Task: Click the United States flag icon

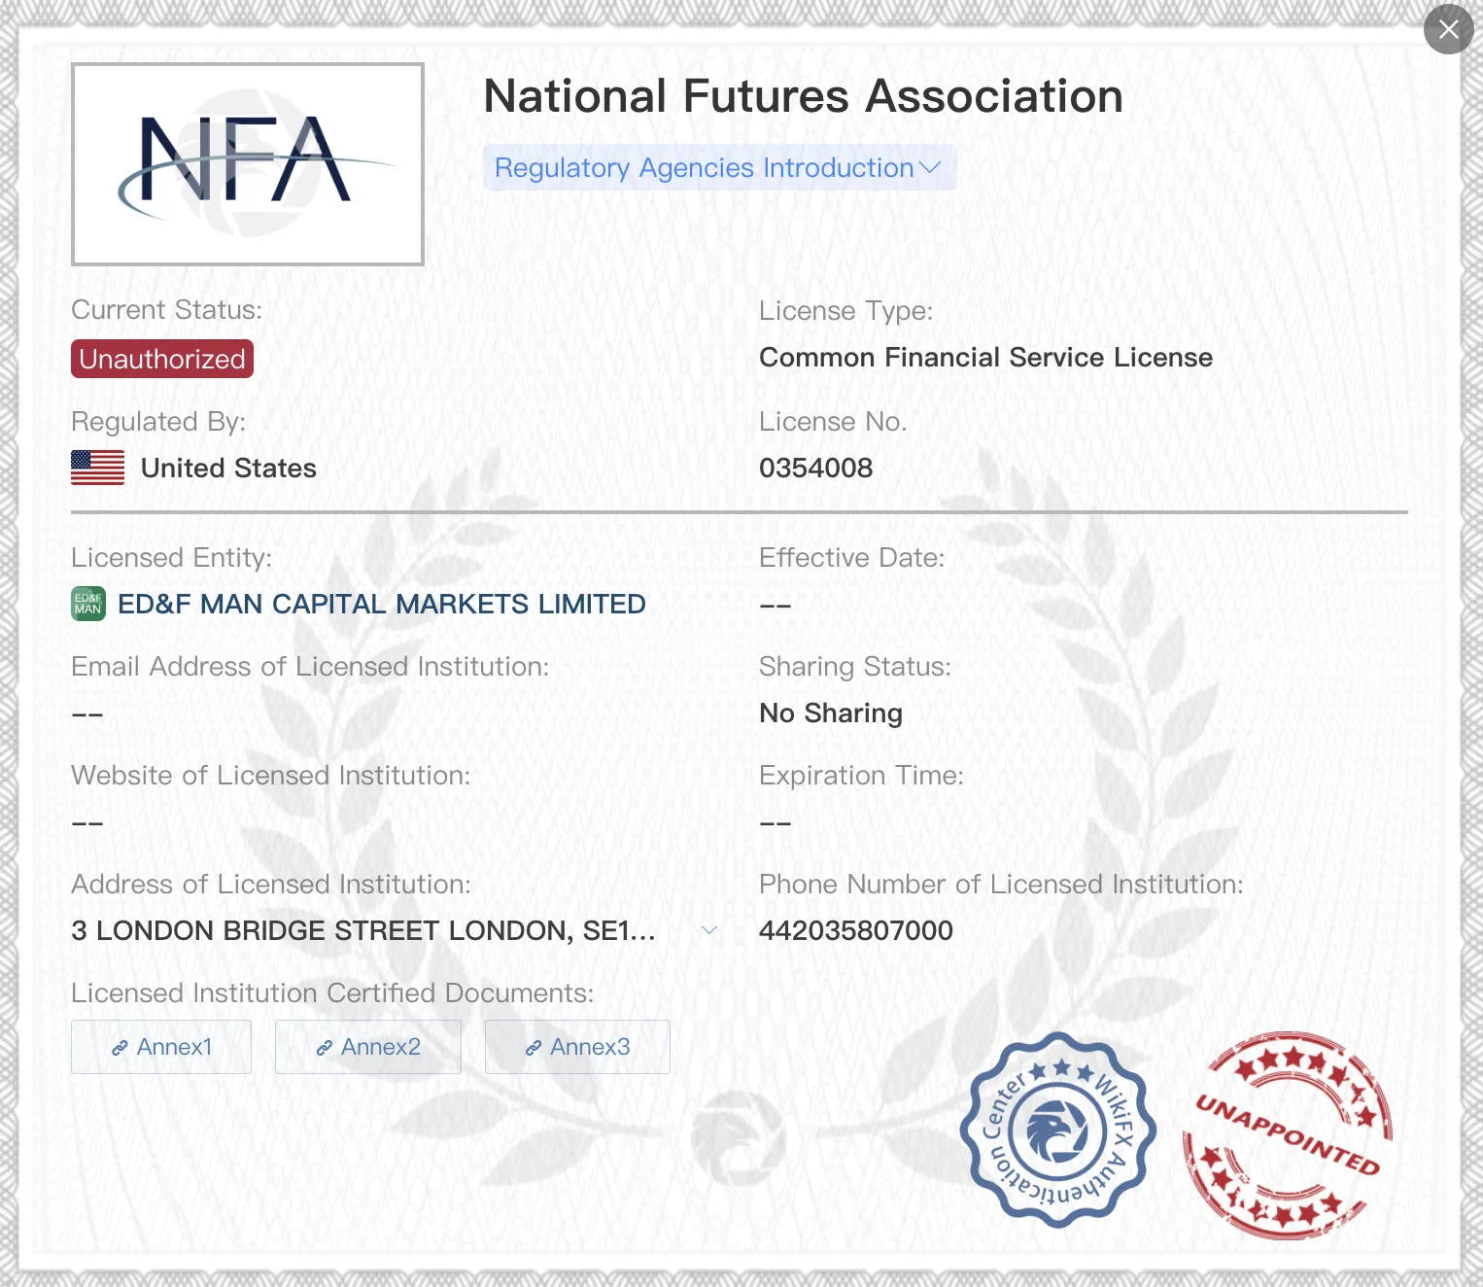Action: pyautogui.click(x=98, y=468)
